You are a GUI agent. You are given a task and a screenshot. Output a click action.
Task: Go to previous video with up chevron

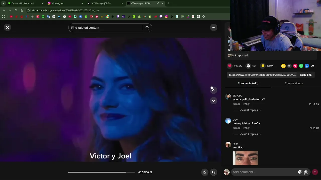214,90
